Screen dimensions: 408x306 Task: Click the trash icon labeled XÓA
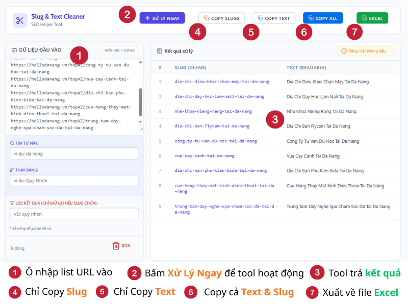[116, 245]
